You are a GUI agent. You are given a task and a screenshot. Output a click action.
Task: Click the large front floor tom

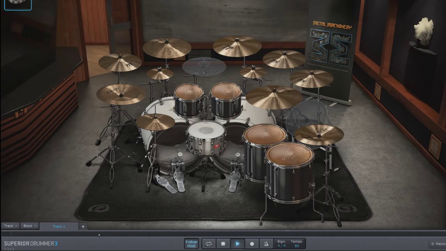[289, 173]
